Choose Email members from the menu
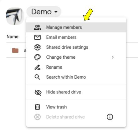This screenshot has width=138, height=132. (76, 37)
